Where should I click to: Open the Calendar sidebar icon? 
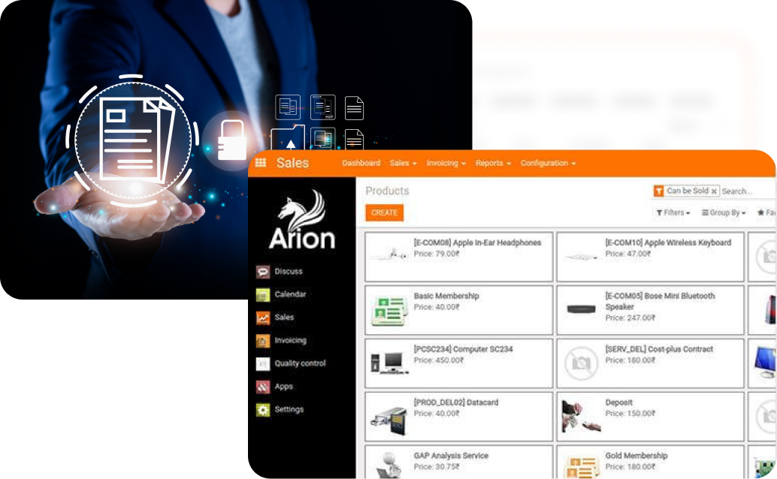click(x=262, y=295)
